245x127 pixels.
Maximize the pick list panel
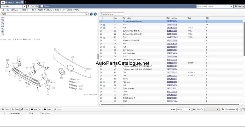click(x=243, y=109)
